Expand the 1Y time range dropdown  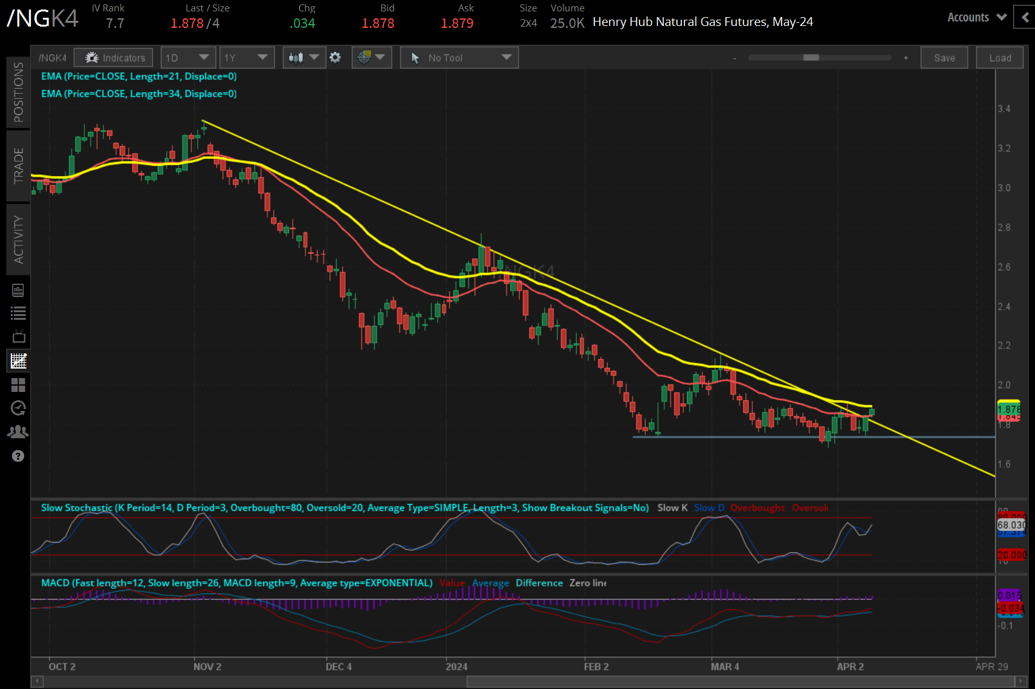tap(247, 58)
